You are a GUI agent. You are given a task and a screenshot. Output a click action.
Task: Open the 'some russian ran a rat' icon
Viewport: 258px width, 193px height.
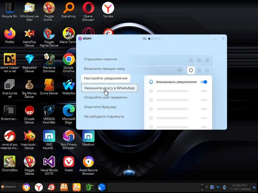10,63
